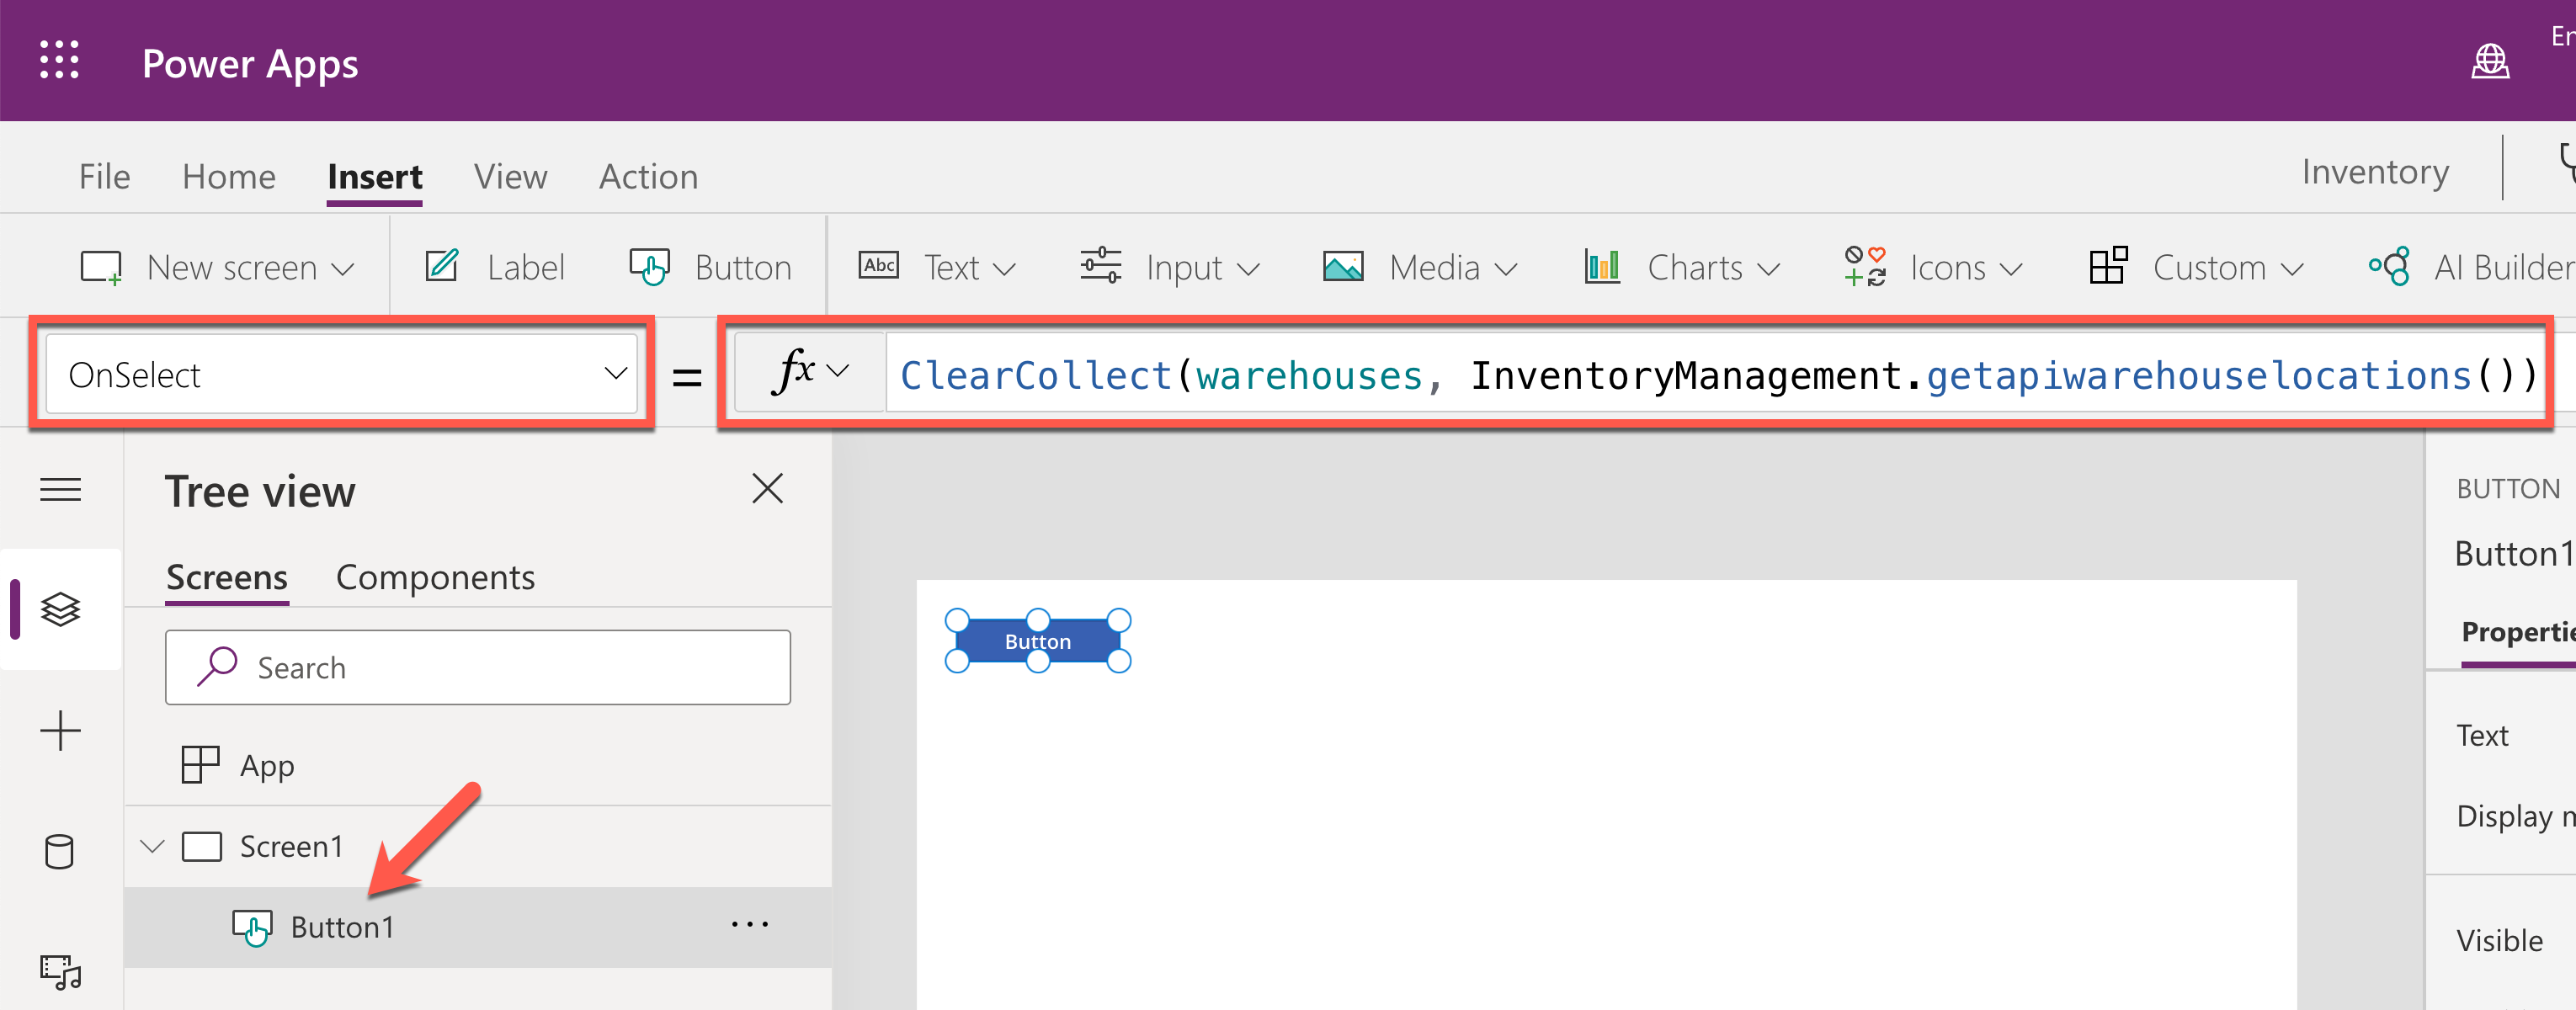
Task: Click the Charts bar graph icon
Action: 1602,267
